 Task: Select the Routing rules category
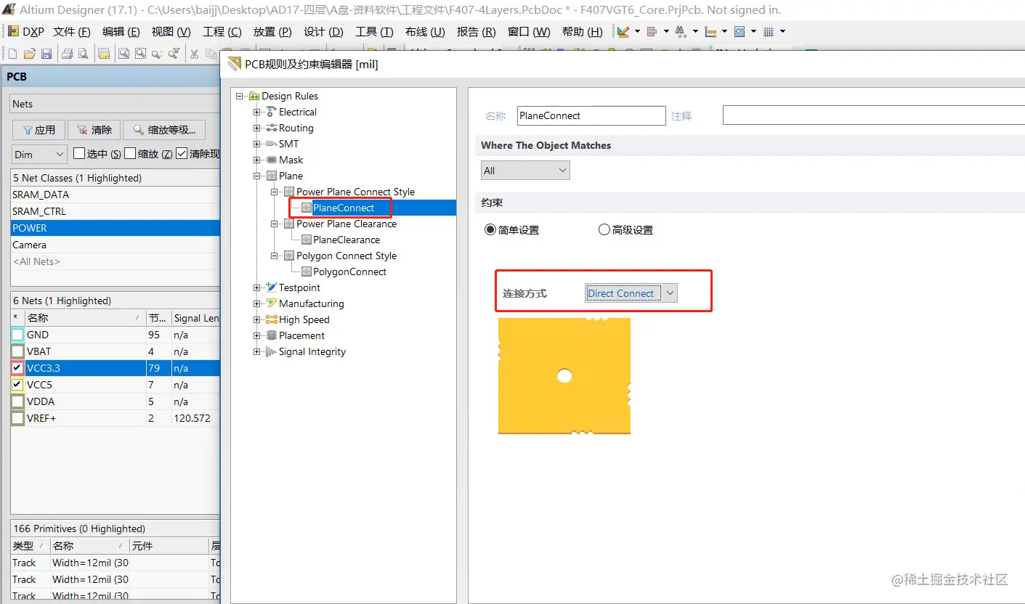(x=296, y=128)
